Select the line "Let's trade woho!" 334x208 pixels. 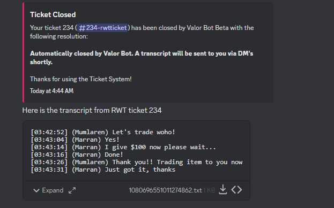[x=103, y=132]
